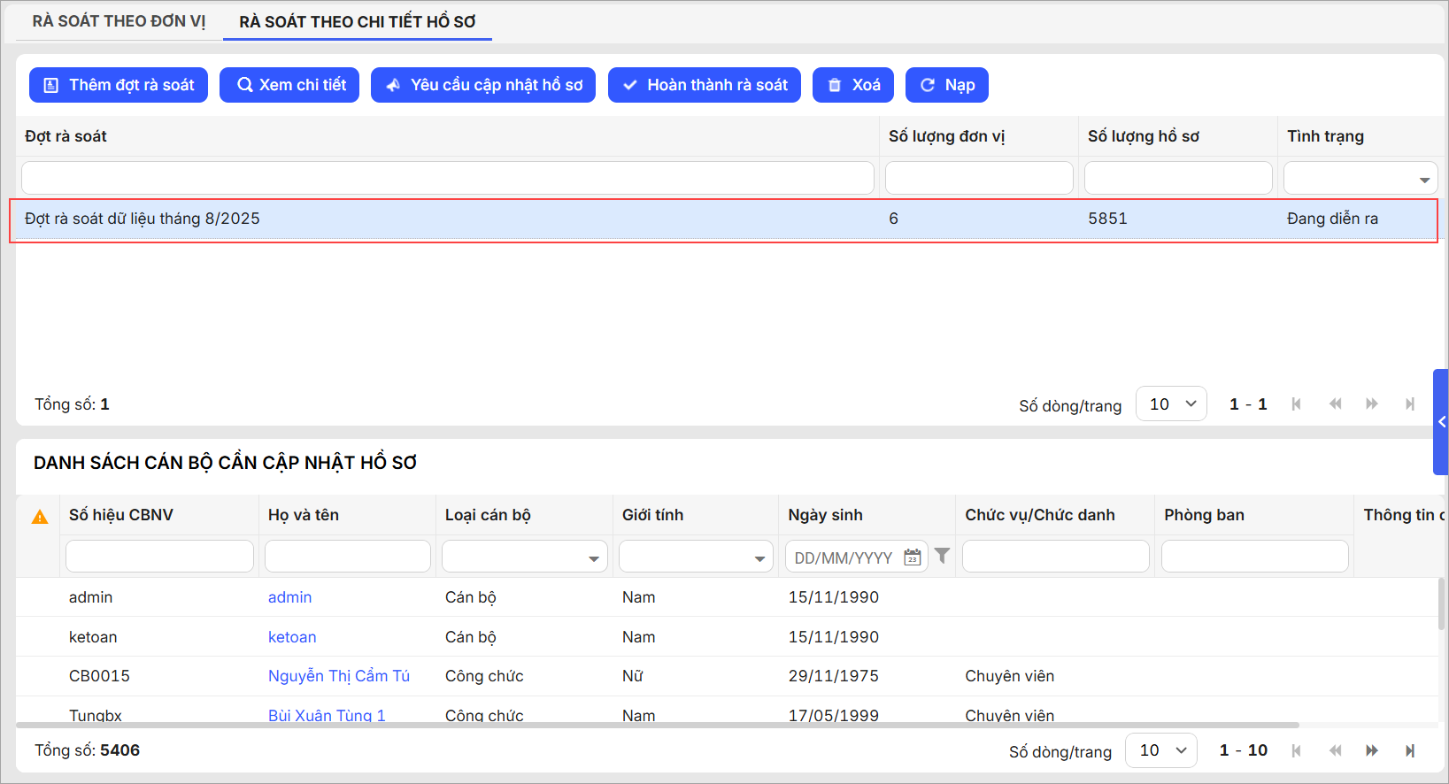Go to next page of staff list
The width and height of the screenshot is (1449, 784).
tap(1372, 750)
